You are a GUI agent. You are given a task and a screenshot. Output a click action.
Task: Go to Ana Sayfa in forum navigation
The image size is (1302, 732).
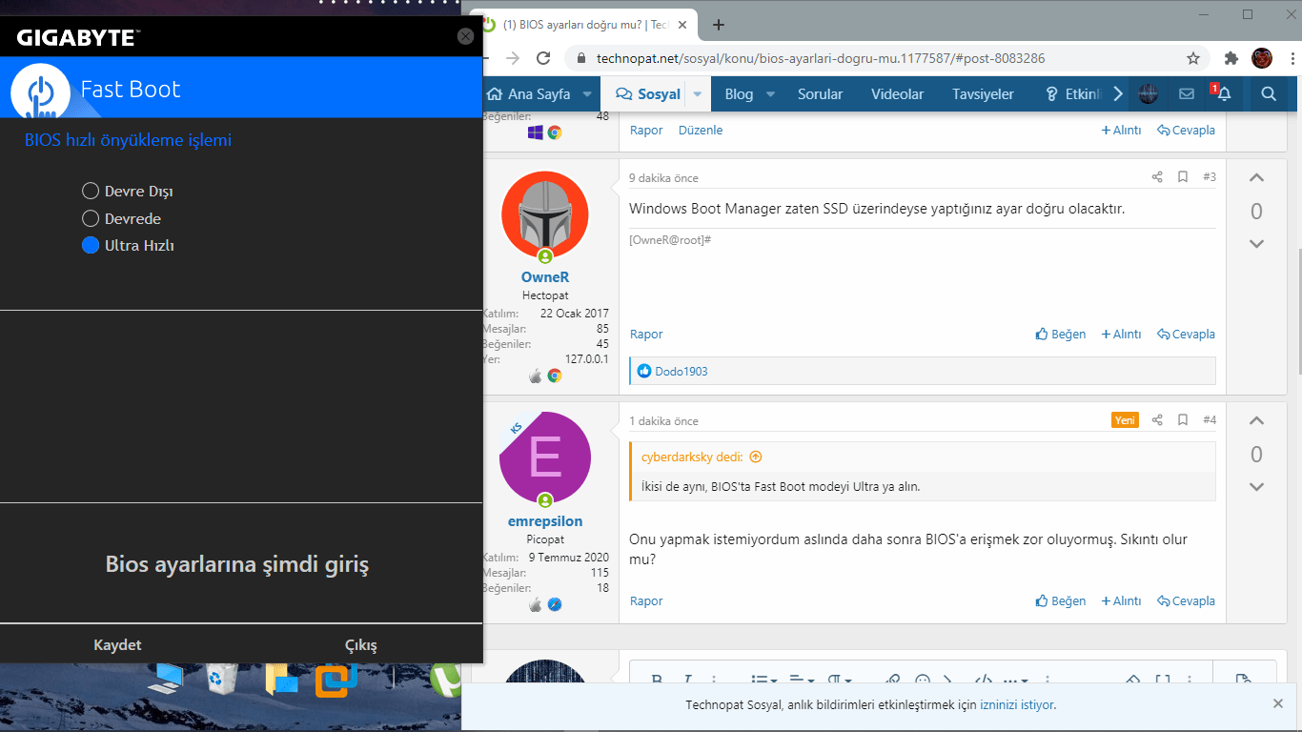point(529,94)
